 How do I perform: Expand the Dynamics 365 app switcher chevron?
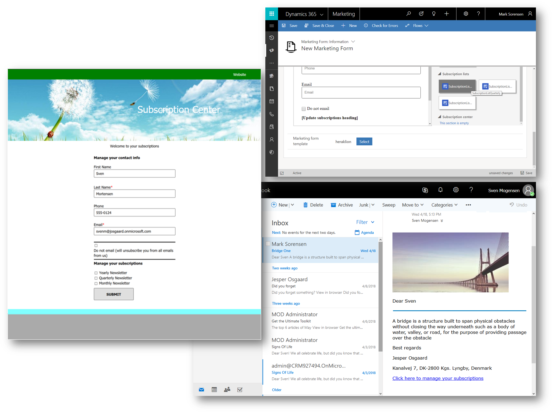(322, 14)
